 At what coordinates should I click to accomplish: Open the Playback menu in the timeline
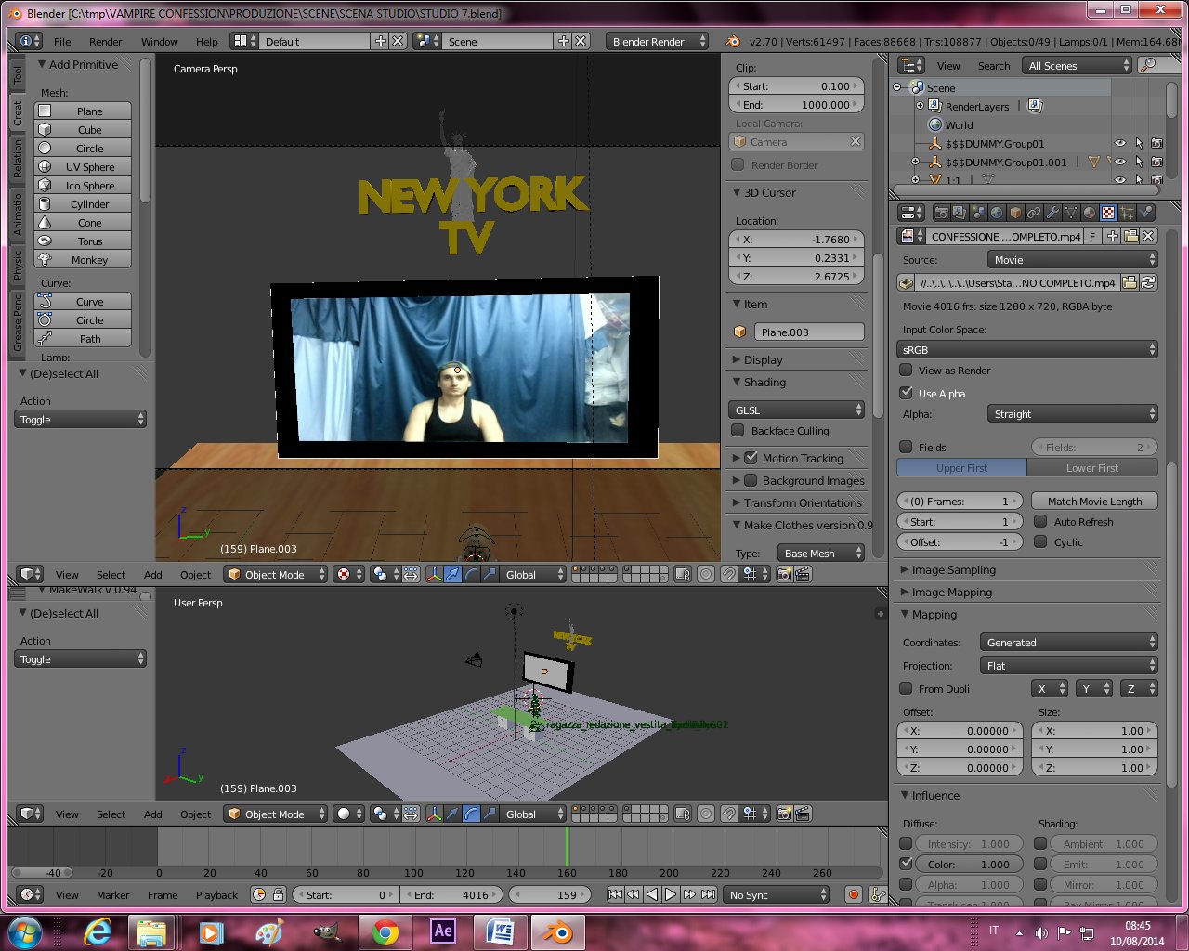coord(216,894)
